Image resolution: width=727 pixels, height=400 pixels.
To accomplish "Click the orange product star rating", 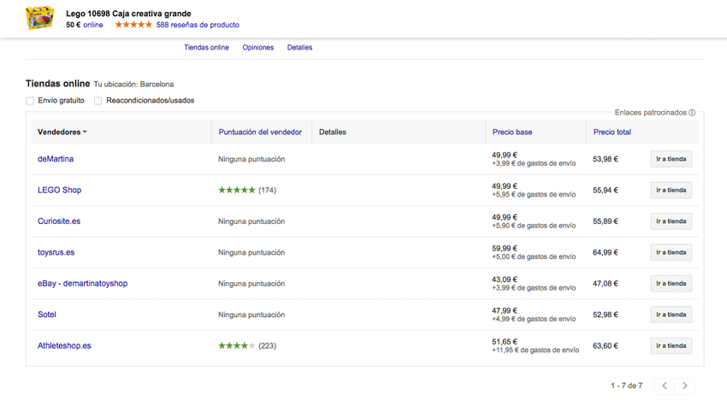I will (x=133, y=25).
